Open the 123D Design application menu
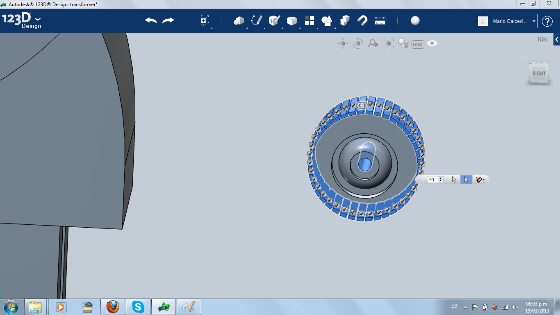The height and width of the screenshot is (315, 560). click(22, 21)
